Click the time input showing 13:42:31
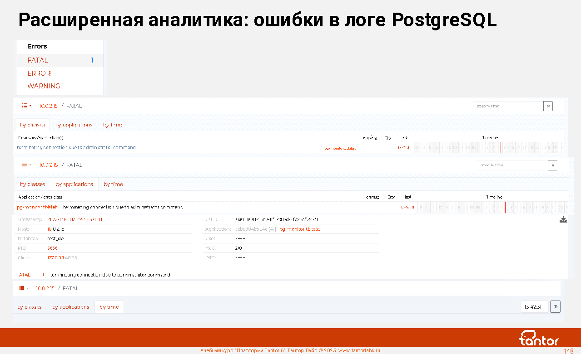Viewport: 581px width, 354px height. 534,307
